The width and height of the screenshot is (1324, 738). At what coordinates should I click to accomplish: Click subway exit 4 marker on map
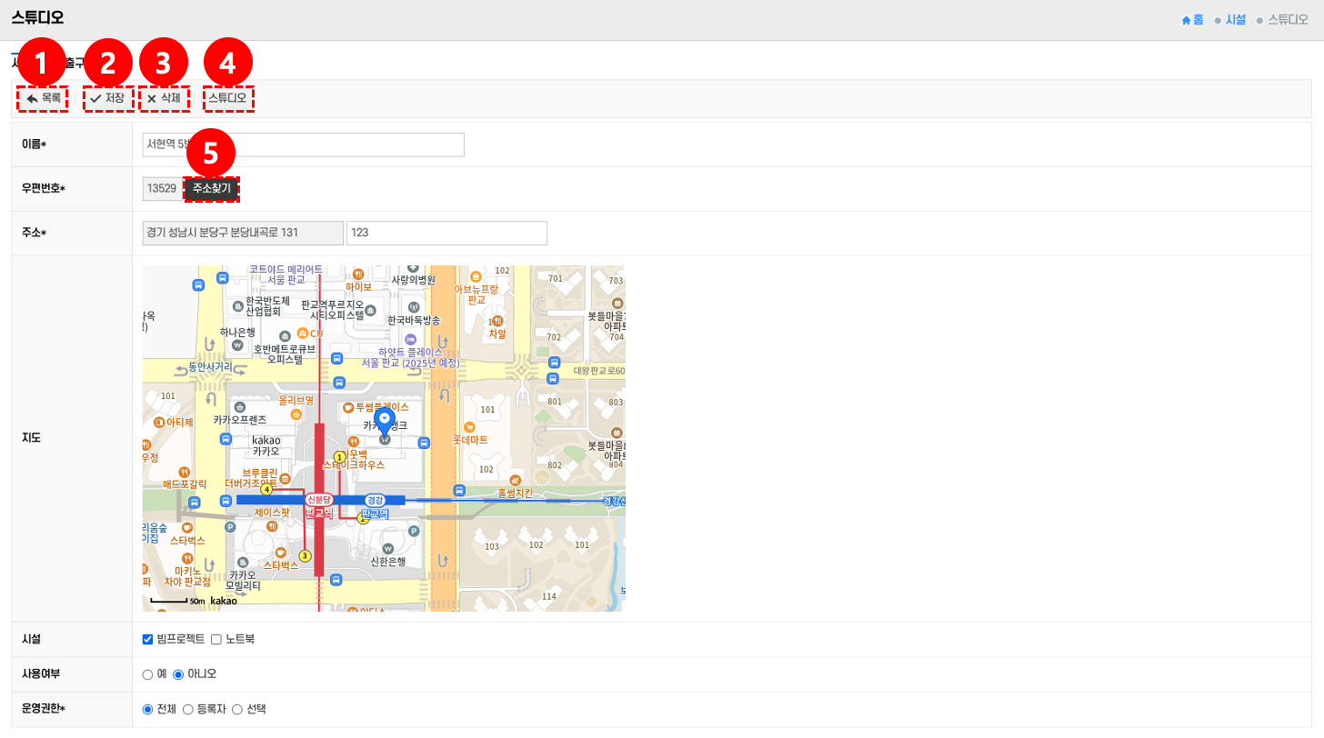(266, 489)
